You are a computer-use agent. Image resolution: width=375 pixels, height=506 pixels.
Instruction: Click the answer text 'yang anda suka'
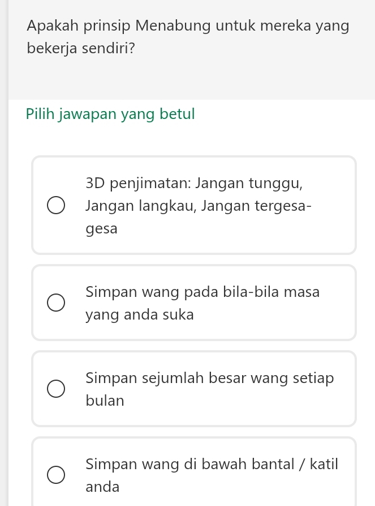140,314
